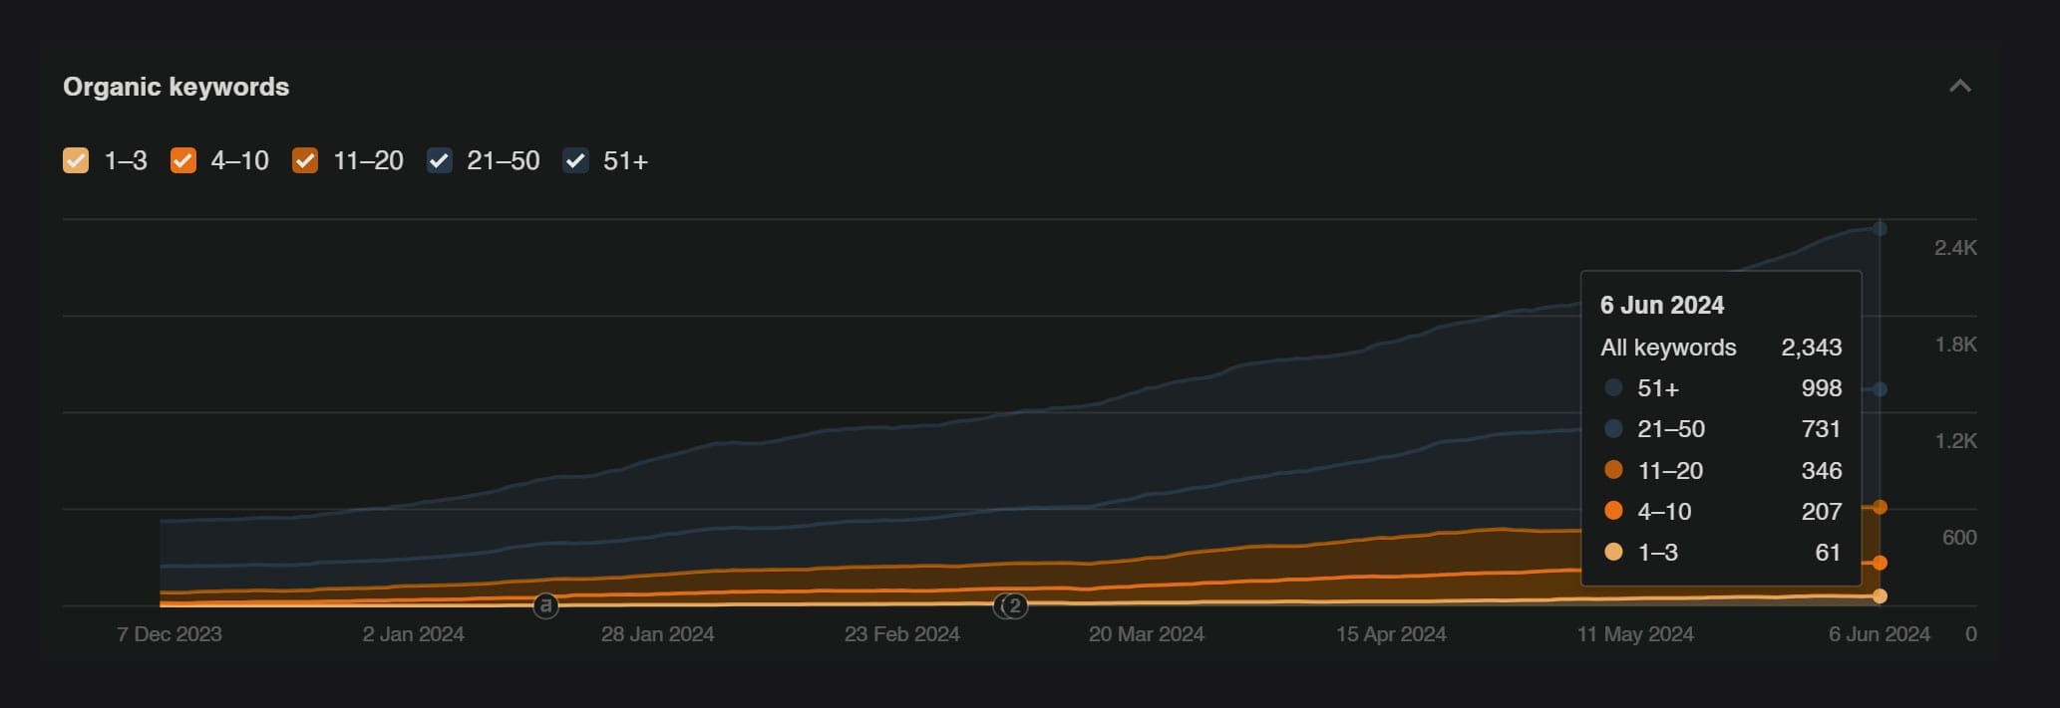This screenshot has height=708, width=2060.
Task: Select the 4–10 line endpoint dot on chart
Action: point(1880,564)
